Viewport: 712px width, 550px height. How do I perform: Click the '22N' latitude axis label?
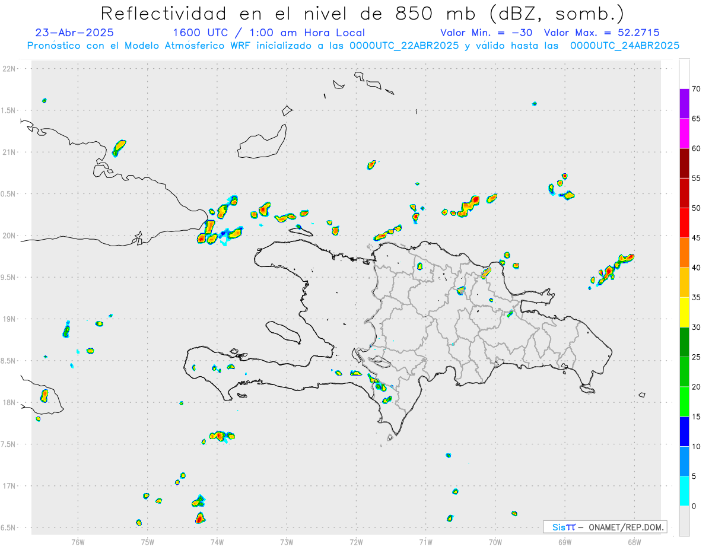point(10,69)
